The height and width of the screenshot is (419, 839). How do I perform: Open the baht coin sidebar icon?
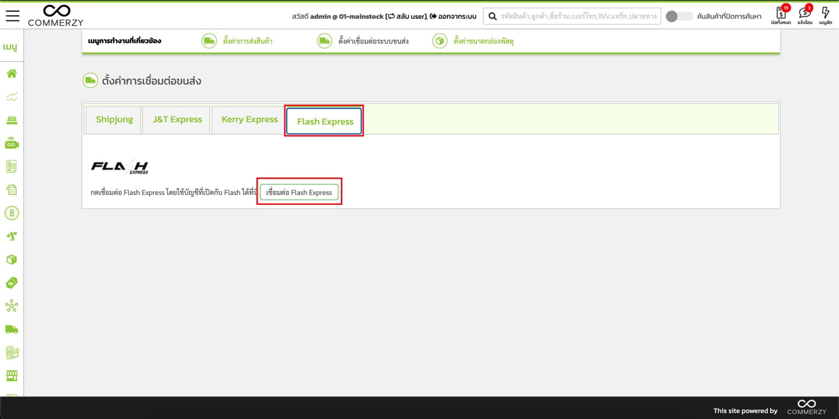pyautogui.click(x=12, y=213)
